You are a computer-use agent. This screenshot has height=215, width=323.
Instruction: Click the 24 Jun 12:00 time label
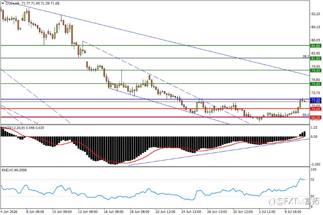tap(191, 212)
